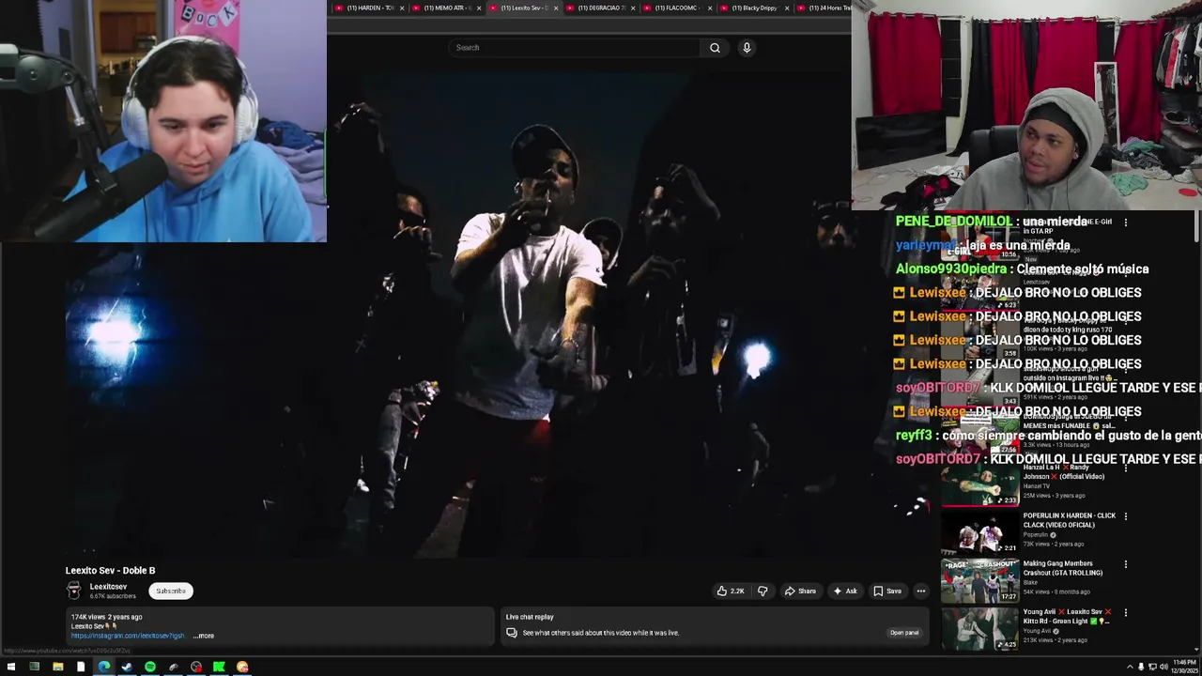Click the Leexito Sev - Doble B title
The width and height of the screenshot is (1202, 676).
tap(110, 570)
